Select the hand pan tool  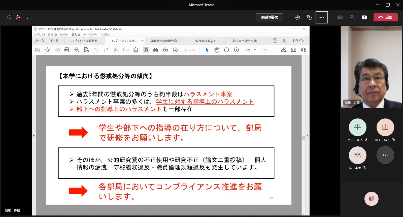pyautogui.click(x=217, y=50)
